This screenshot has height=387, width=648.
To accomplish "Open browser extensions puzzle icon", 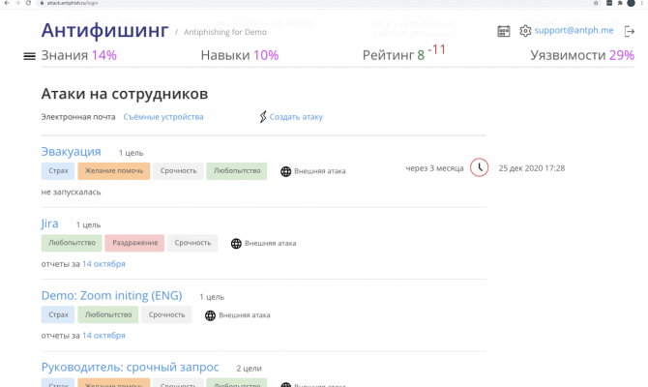I will coord(620,3).
